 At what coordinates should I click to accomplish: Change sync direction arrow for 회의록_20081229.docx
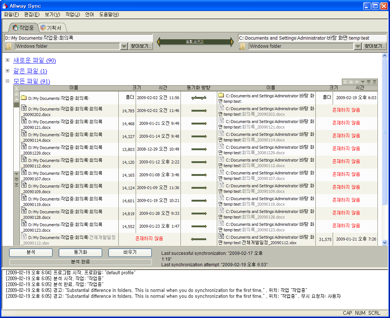coord(199,149)
